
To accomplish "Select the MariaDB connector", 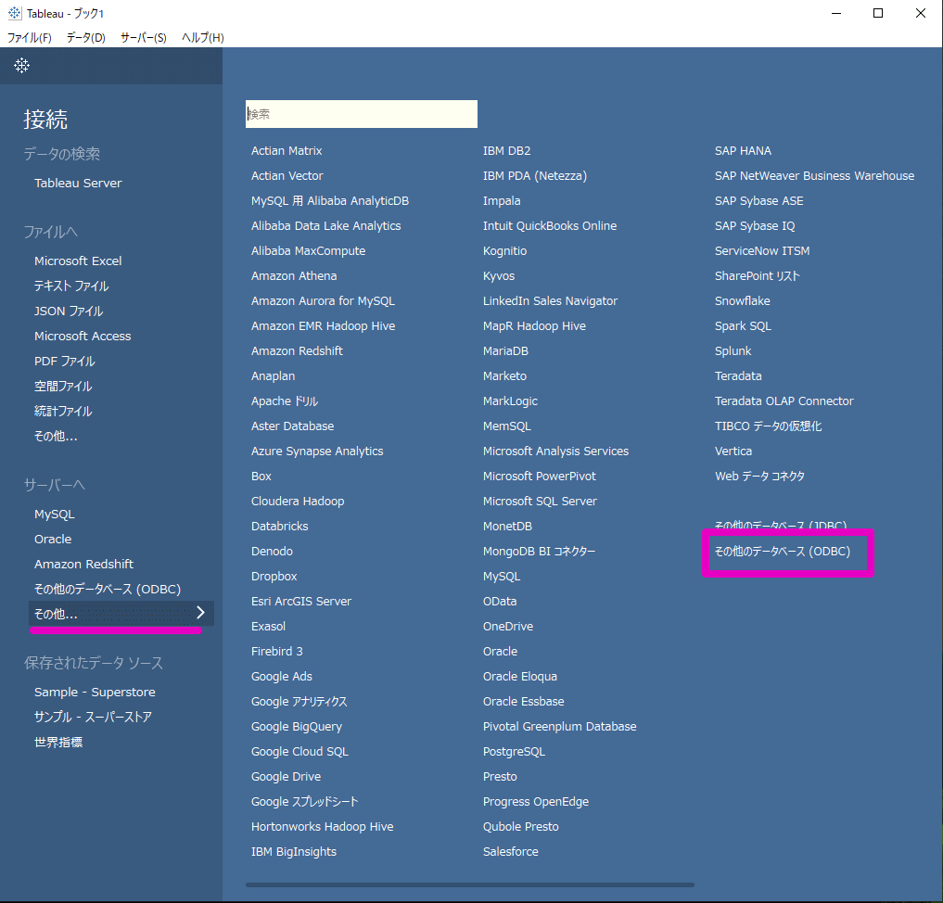I will click(x=505, y=351).
